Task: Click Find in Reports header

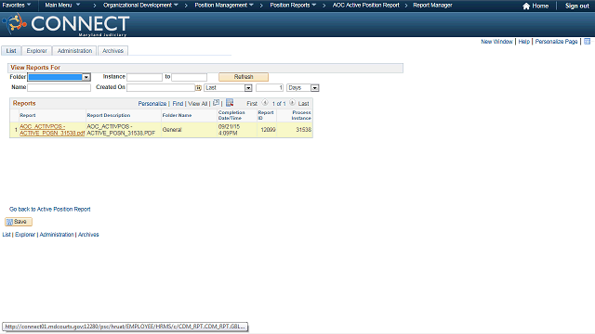Action: (178, 103)
